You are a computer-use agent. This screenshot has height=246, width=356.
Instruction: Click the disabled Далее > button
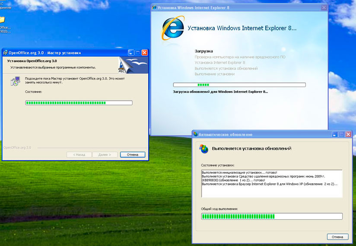[105, 155]
